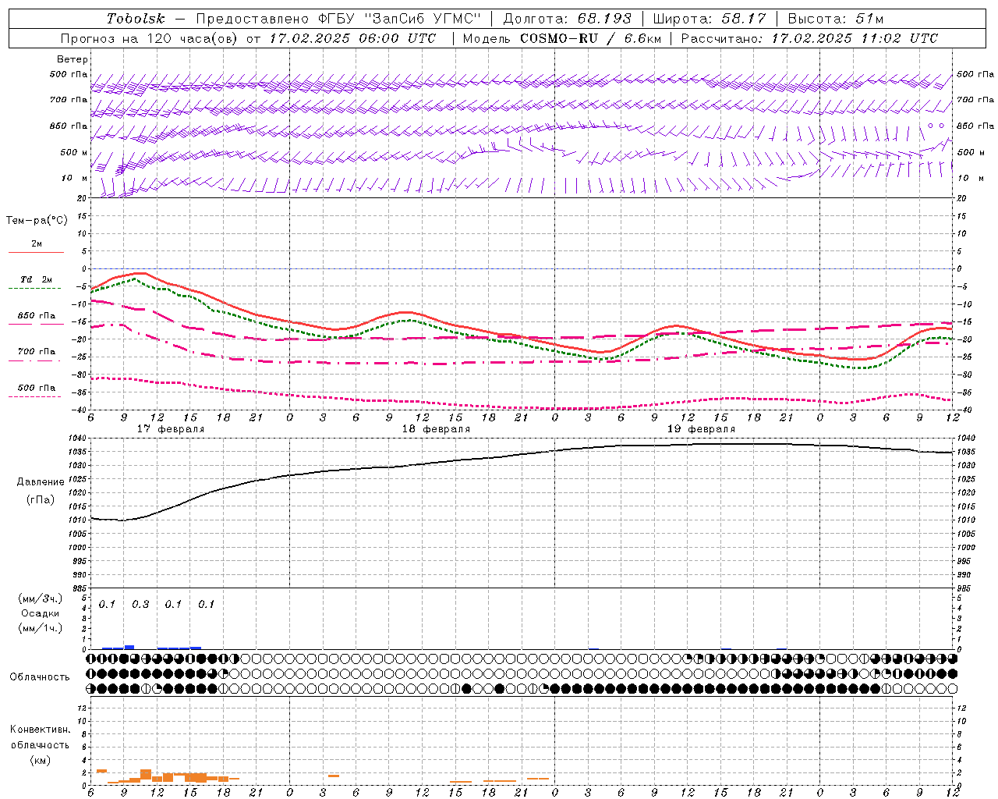
Task: Click the "18 февраля" date label
Action: (x=436, y=429)
